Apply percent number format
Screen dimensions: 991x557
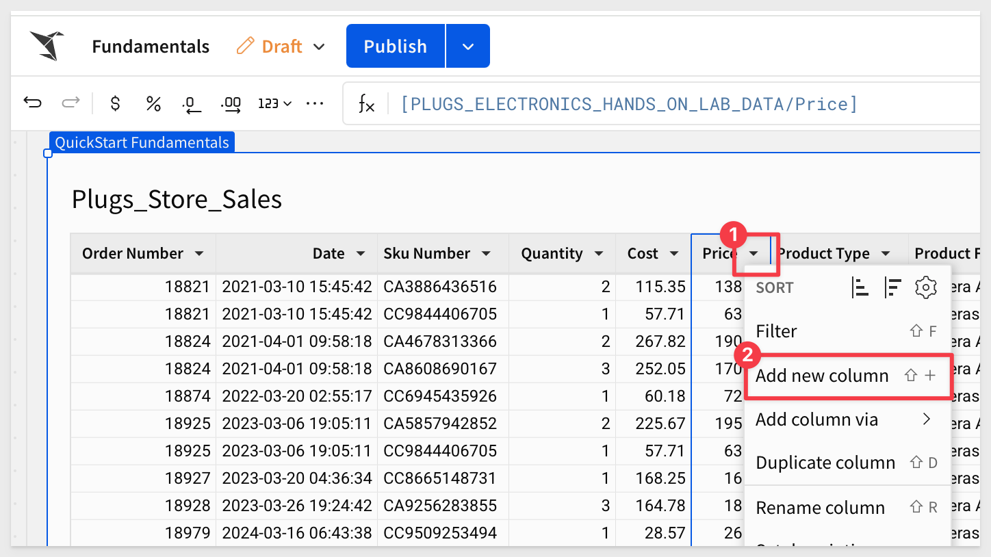pyautogui.click(x=153, y=103)
